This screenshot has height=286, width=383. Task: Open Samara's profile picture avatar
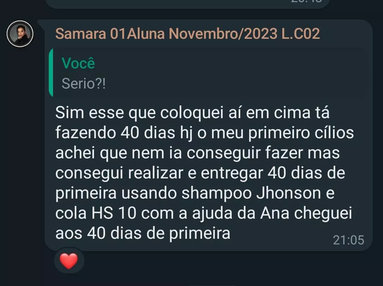point(20,34)
